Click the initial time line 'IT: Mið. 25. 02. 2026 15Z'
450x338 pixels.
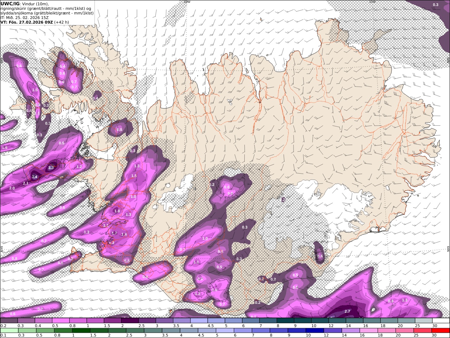pyautogui.click(x=25, y=18)
